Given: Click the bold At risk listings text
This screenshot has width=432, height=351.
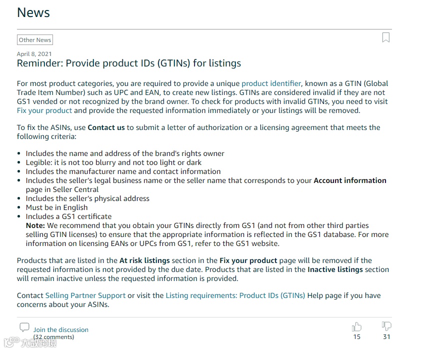Looking at the screenshot, I should pos(144,260).
